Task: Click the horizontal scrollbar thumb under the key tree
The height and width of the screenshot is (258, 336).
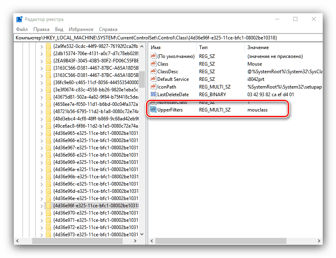Action: (77, 241)
